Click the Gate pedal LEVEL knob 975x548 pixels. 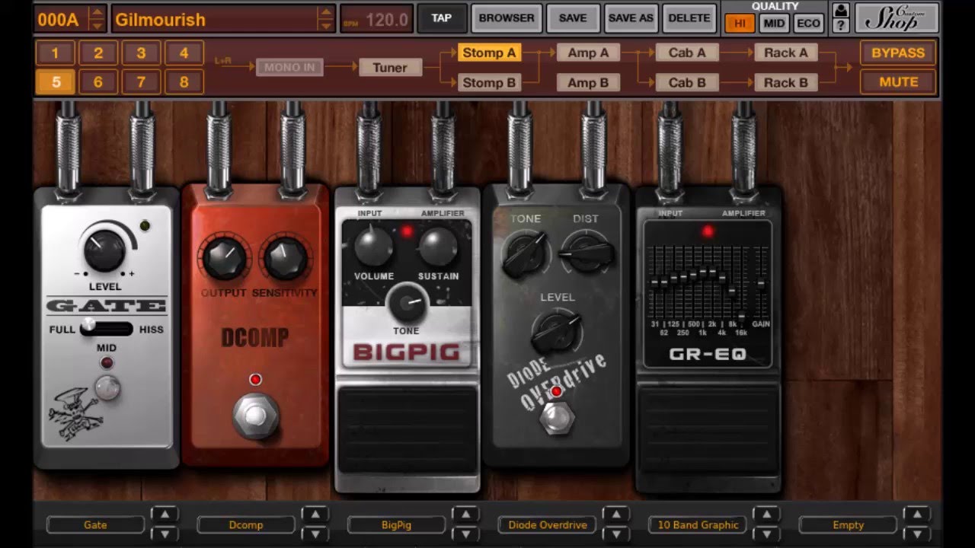(x=104, y=250)
